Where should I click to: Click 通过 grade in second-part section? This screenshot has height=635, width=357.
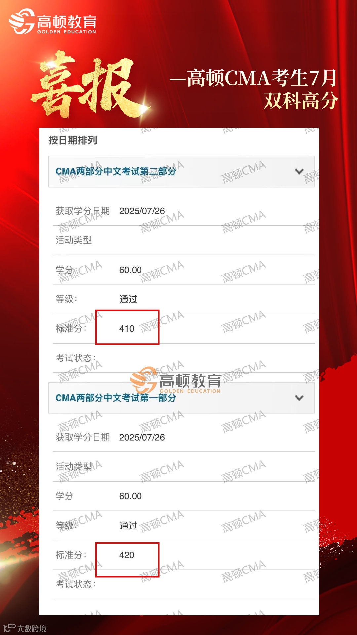[x=128, y=299]
